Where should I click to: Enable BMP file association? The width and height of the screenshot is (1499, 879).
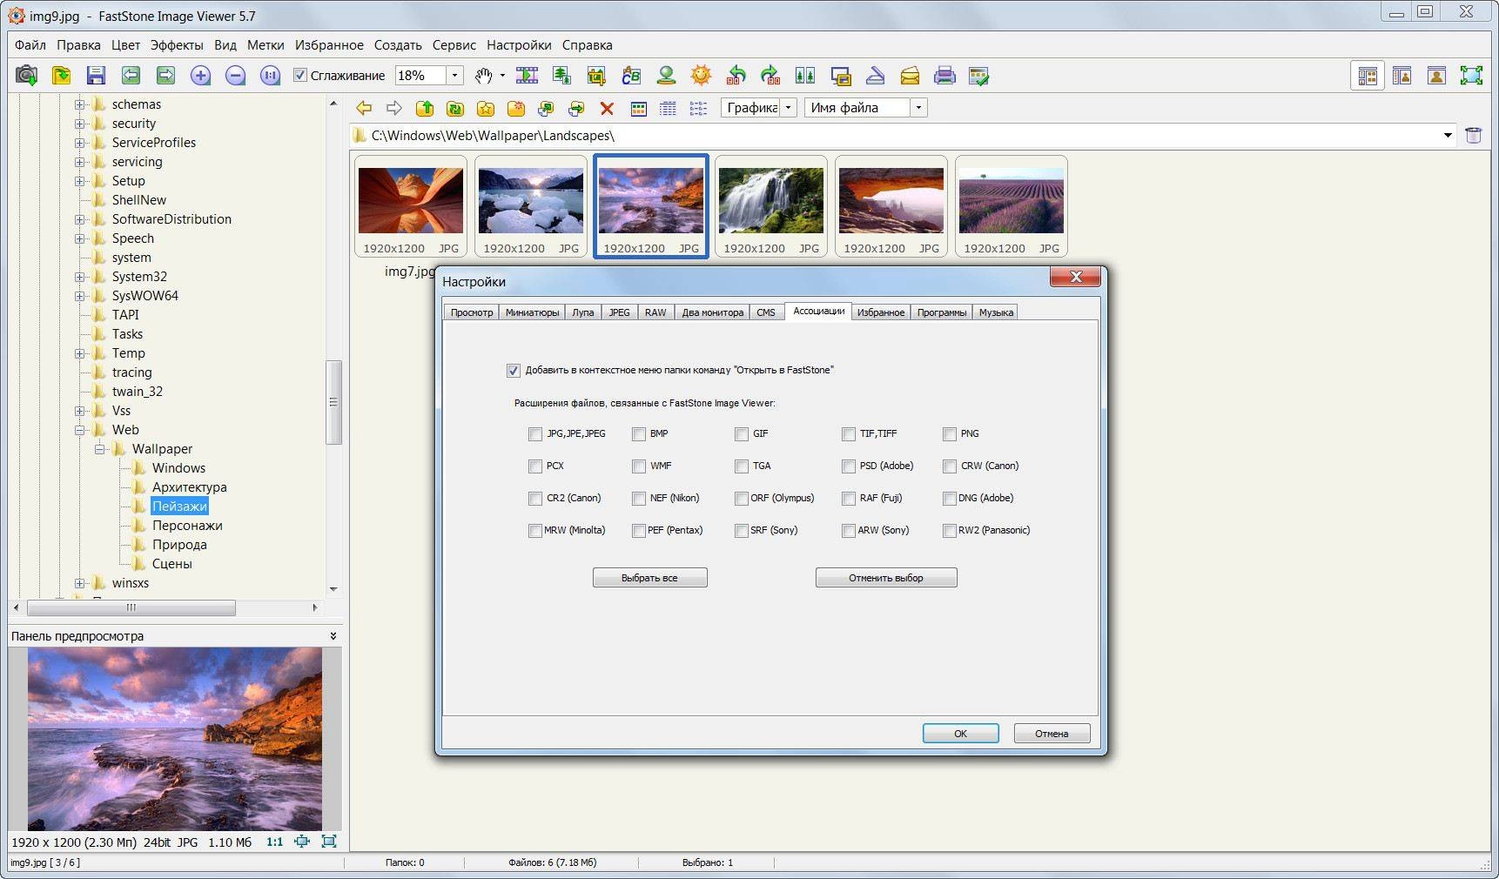coord(639,433)
